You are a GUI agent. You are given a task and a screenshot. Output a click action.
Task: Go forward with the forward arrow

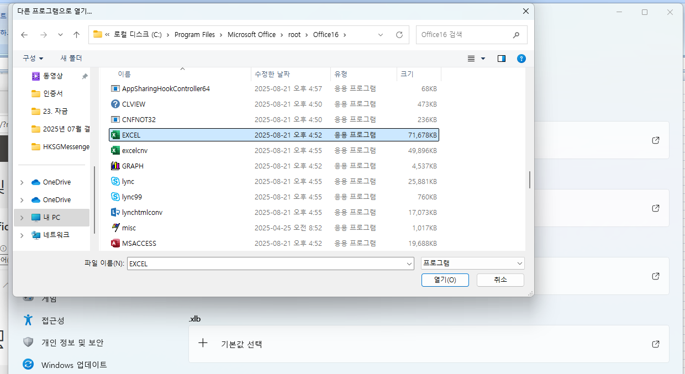click(43, 34)
